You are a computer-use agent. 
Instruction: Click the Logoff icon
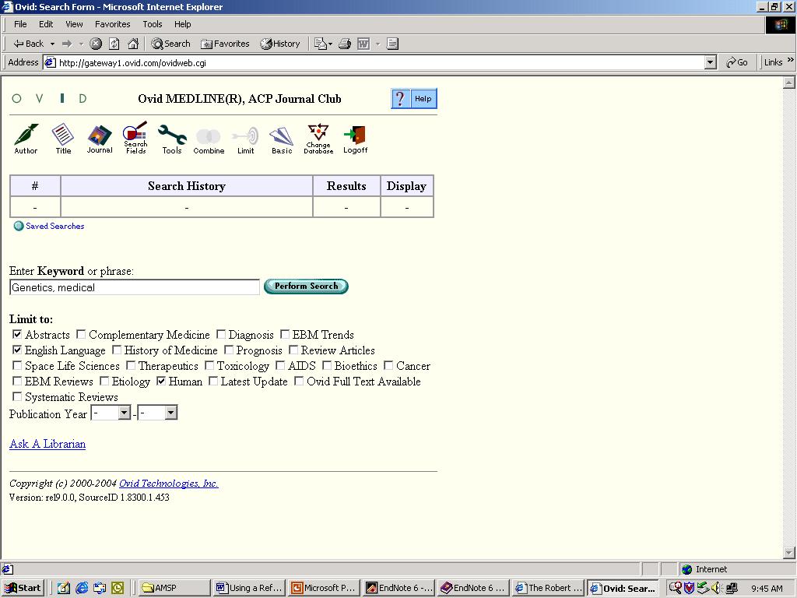click(x=355, y=140)
